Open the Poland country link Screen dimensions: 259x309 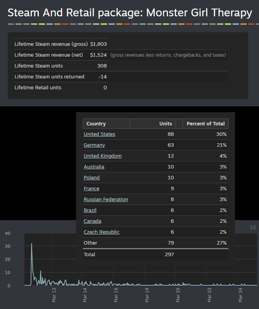(92, 177)
